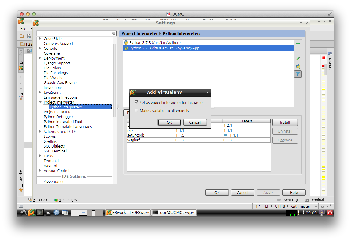The width and height of the screenshot is (351, 241).
Task: Click the Install package button
Action: 285,122
